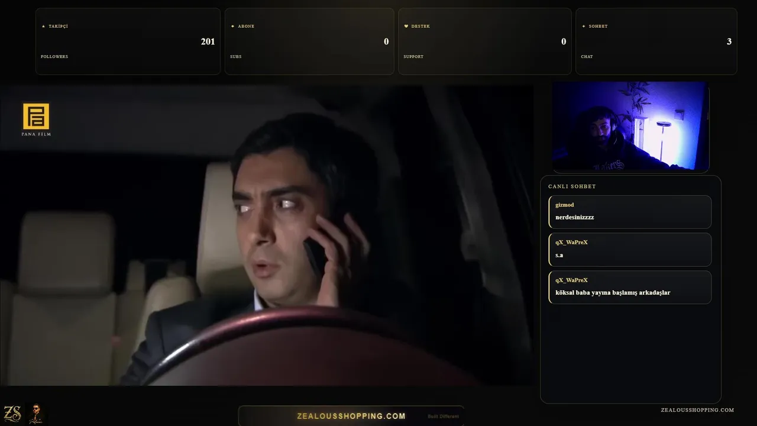Click the Pana Film logo
This screenshot has height=426, width=757.
(36, 120)
